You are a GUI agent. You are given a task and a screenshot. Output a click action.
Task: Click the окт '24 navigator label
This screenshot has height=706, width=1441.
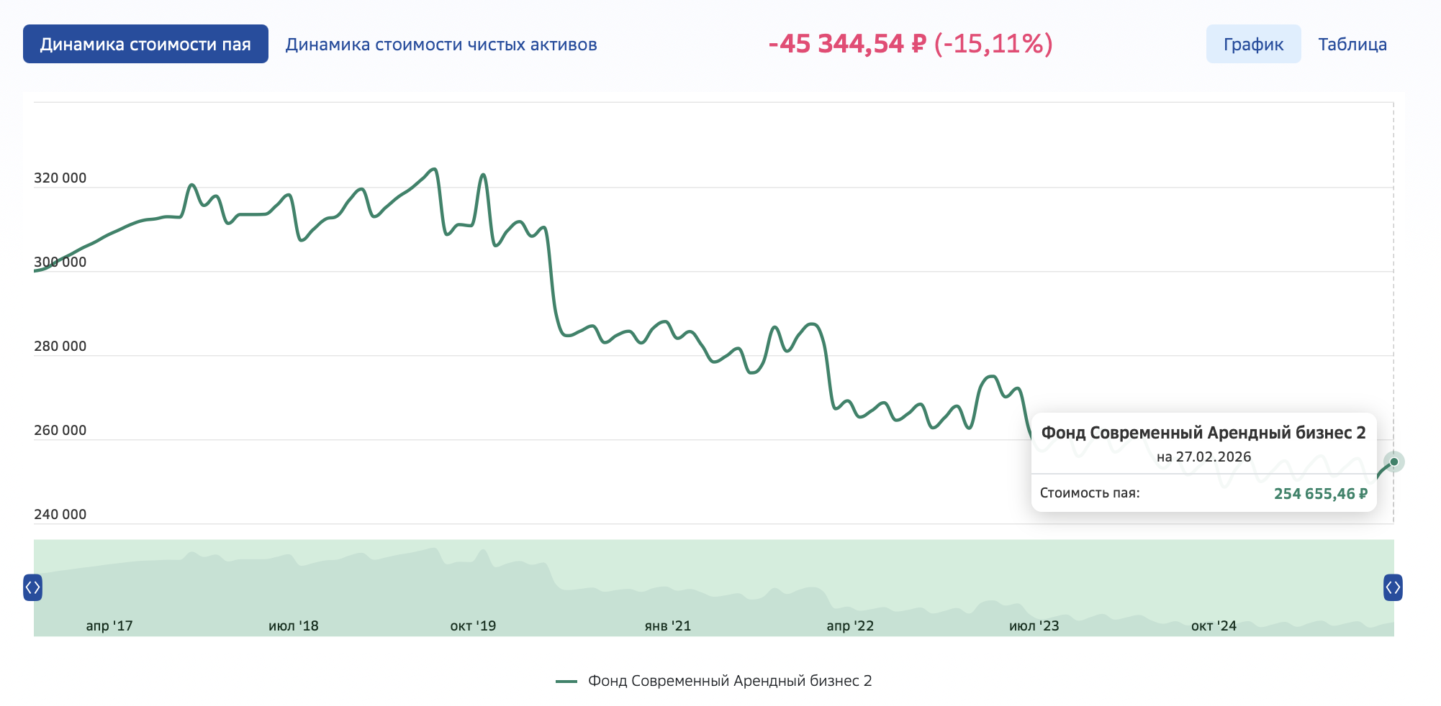(1214, 625)
